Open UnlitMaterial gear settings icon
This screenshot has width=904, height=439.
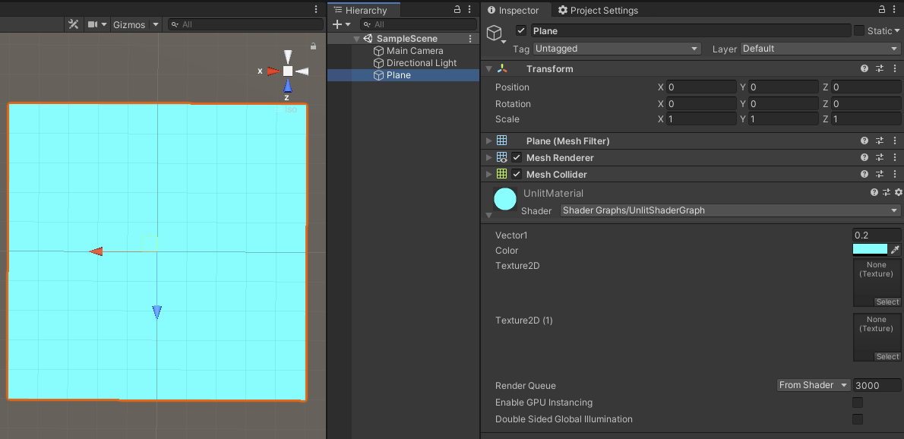coord(898,192)
